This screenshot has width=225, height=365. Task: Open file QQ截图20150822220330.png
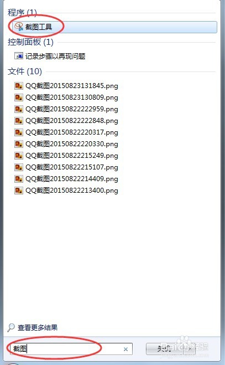click(66, 144)
